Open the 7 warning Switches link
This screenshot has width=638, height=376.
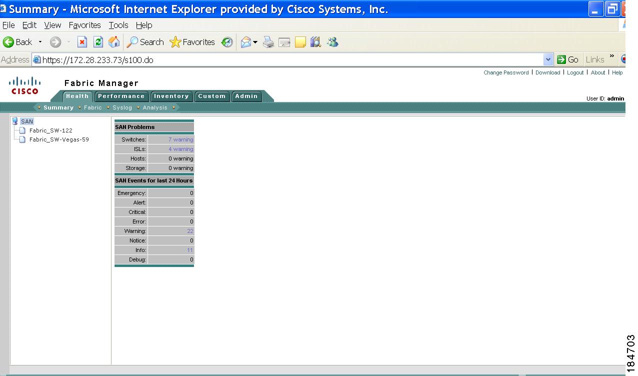pos(180,139)
